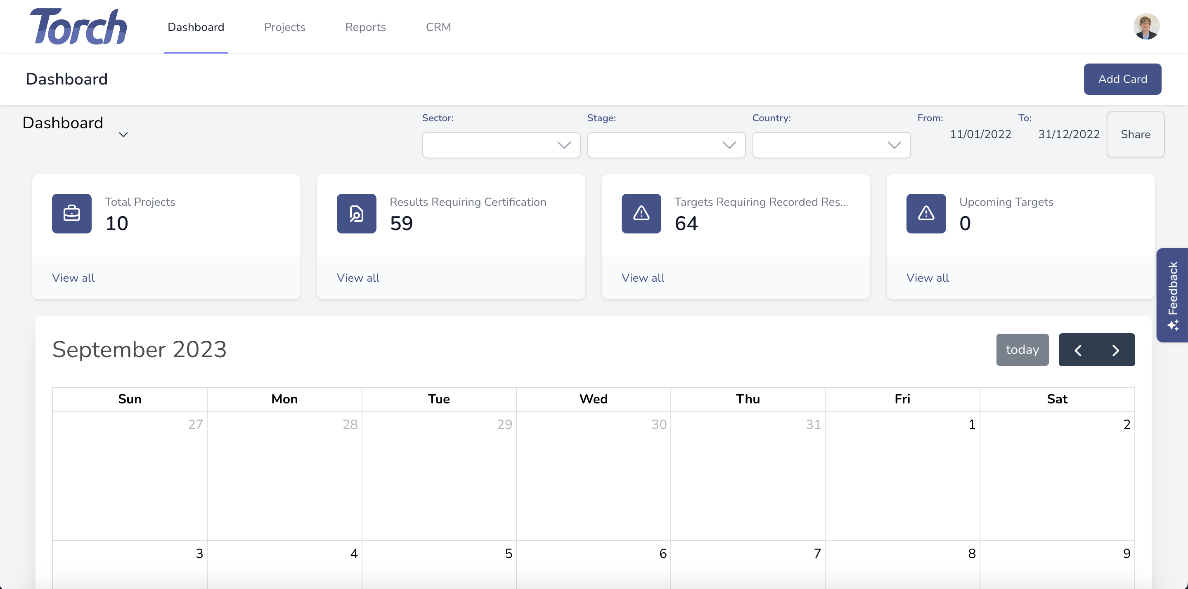Open the Sector dropdown
The height and width of the screenshot is (589, 1188).
501,145
